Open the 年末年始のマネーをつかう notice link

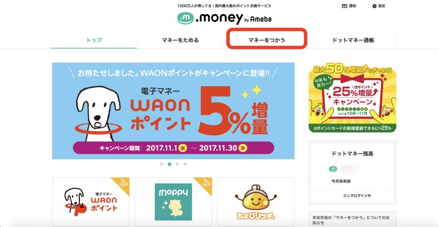(x=351, y=220)
